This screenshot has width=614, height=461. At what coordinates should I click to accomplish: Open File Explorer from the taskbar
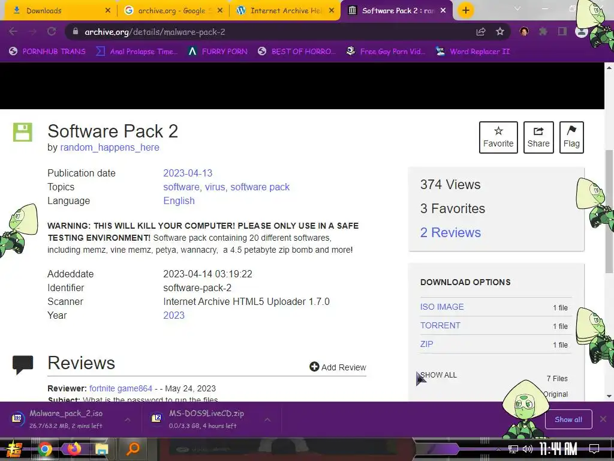(102, 449)
